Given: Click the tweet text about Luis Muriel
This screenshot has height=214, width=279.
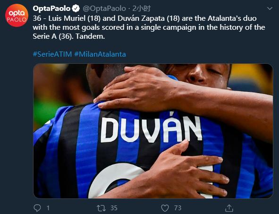Looking at the screenshot, I should [149, 27].
